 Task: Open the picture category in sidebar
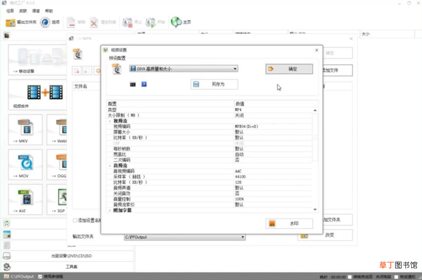point(7,234)
